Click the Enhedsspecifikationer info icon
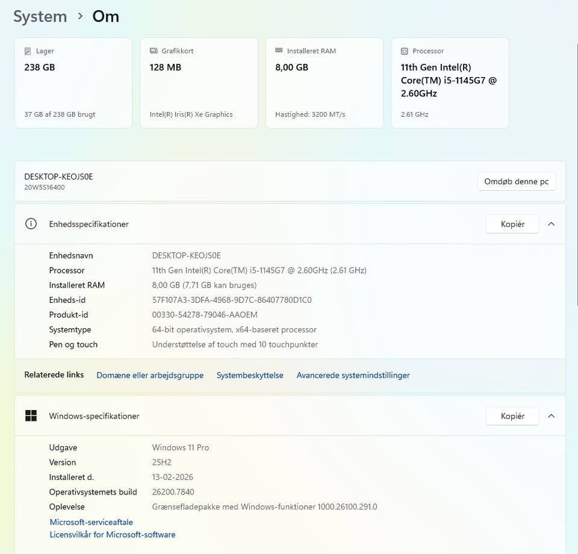Screen dimensions: 578x554 pos(31,224)
